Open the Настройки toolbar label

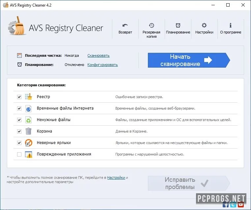[204, 32]
